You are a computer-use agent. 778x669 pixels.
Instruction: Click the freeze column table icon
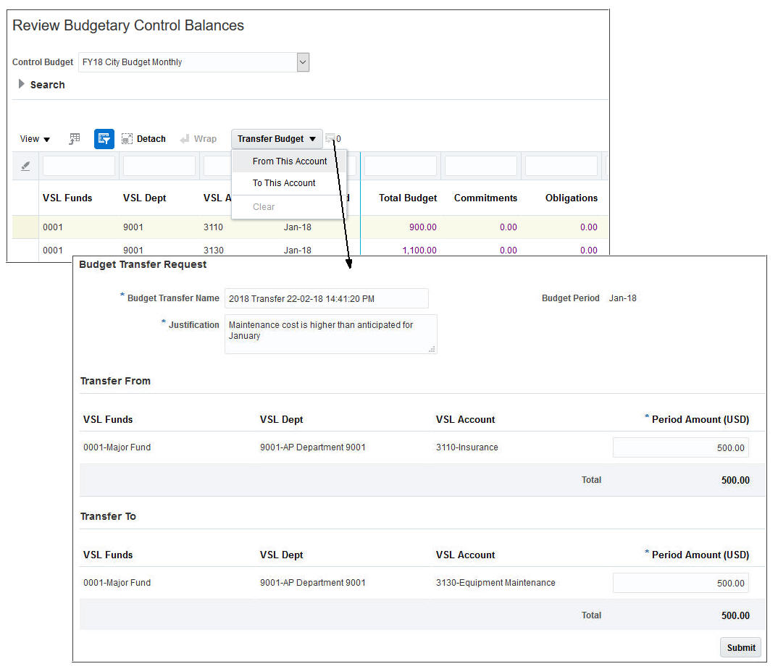click(x=75, y=139)
